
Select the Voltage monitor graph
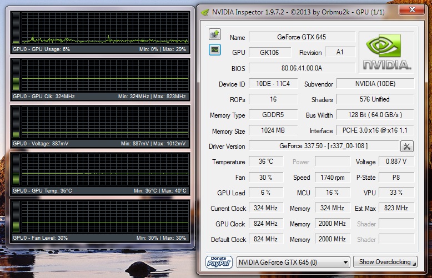[100, 127]
